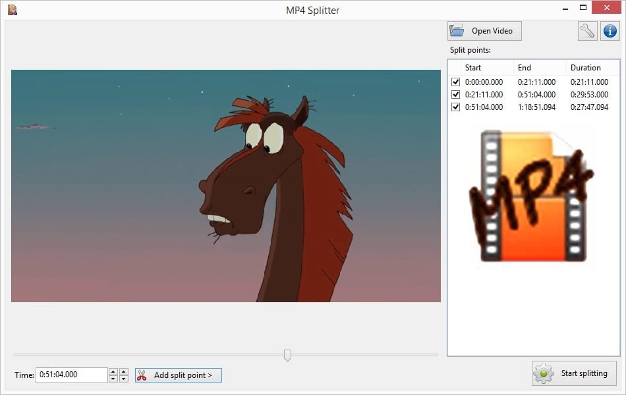626x395 pixels.
Task: Uncheck the segment starting at 0:21:11.000
Action: (455, 95)
